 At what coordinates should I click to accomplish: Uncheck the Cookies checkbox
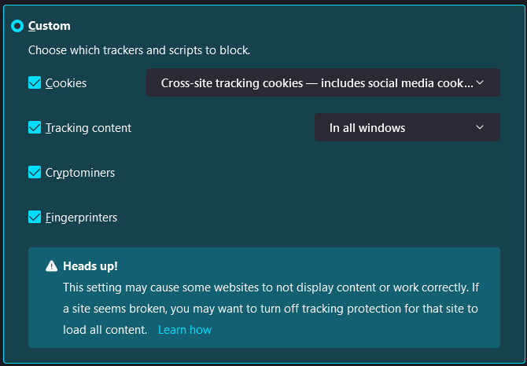pos(35,82)
